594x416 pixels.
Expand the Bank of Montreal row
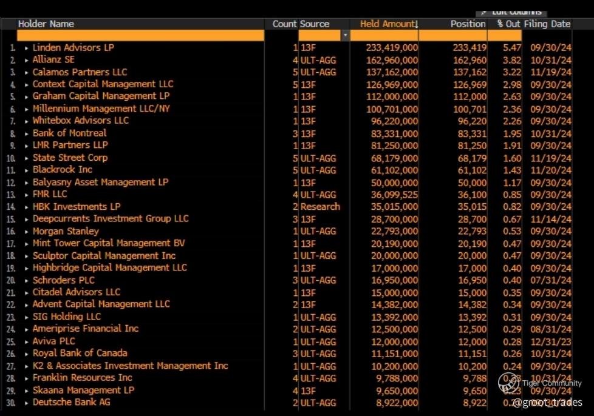pos(27,134)
